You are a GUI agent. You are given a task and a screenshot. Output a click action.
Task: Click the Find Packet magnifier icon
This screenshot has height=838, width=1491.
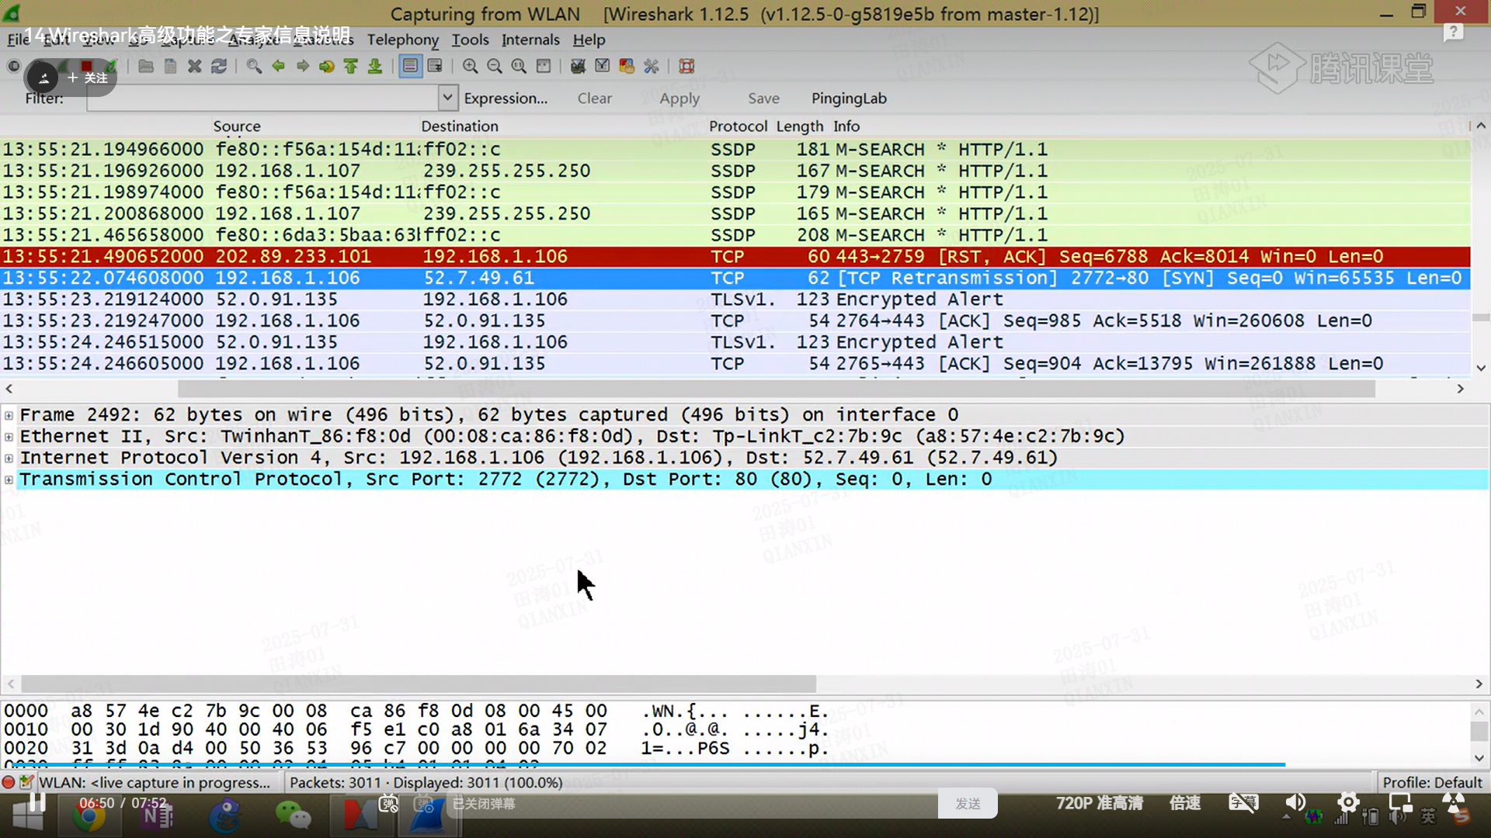pyautogui.click(x=254, y=66)
